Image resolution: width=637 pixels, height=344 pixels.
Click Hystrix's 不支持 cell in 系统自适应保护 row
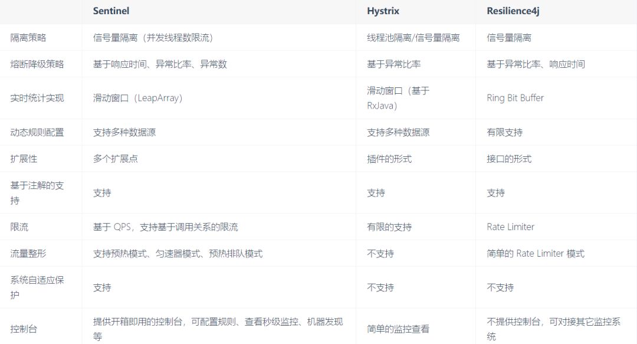380,287
